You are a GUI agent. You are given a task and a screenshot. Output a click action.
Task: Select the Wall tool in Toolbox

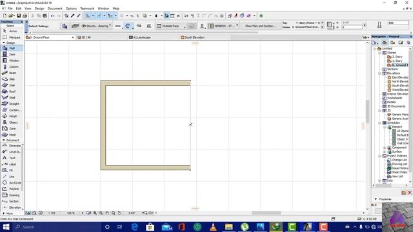click(x=12, y=48)
